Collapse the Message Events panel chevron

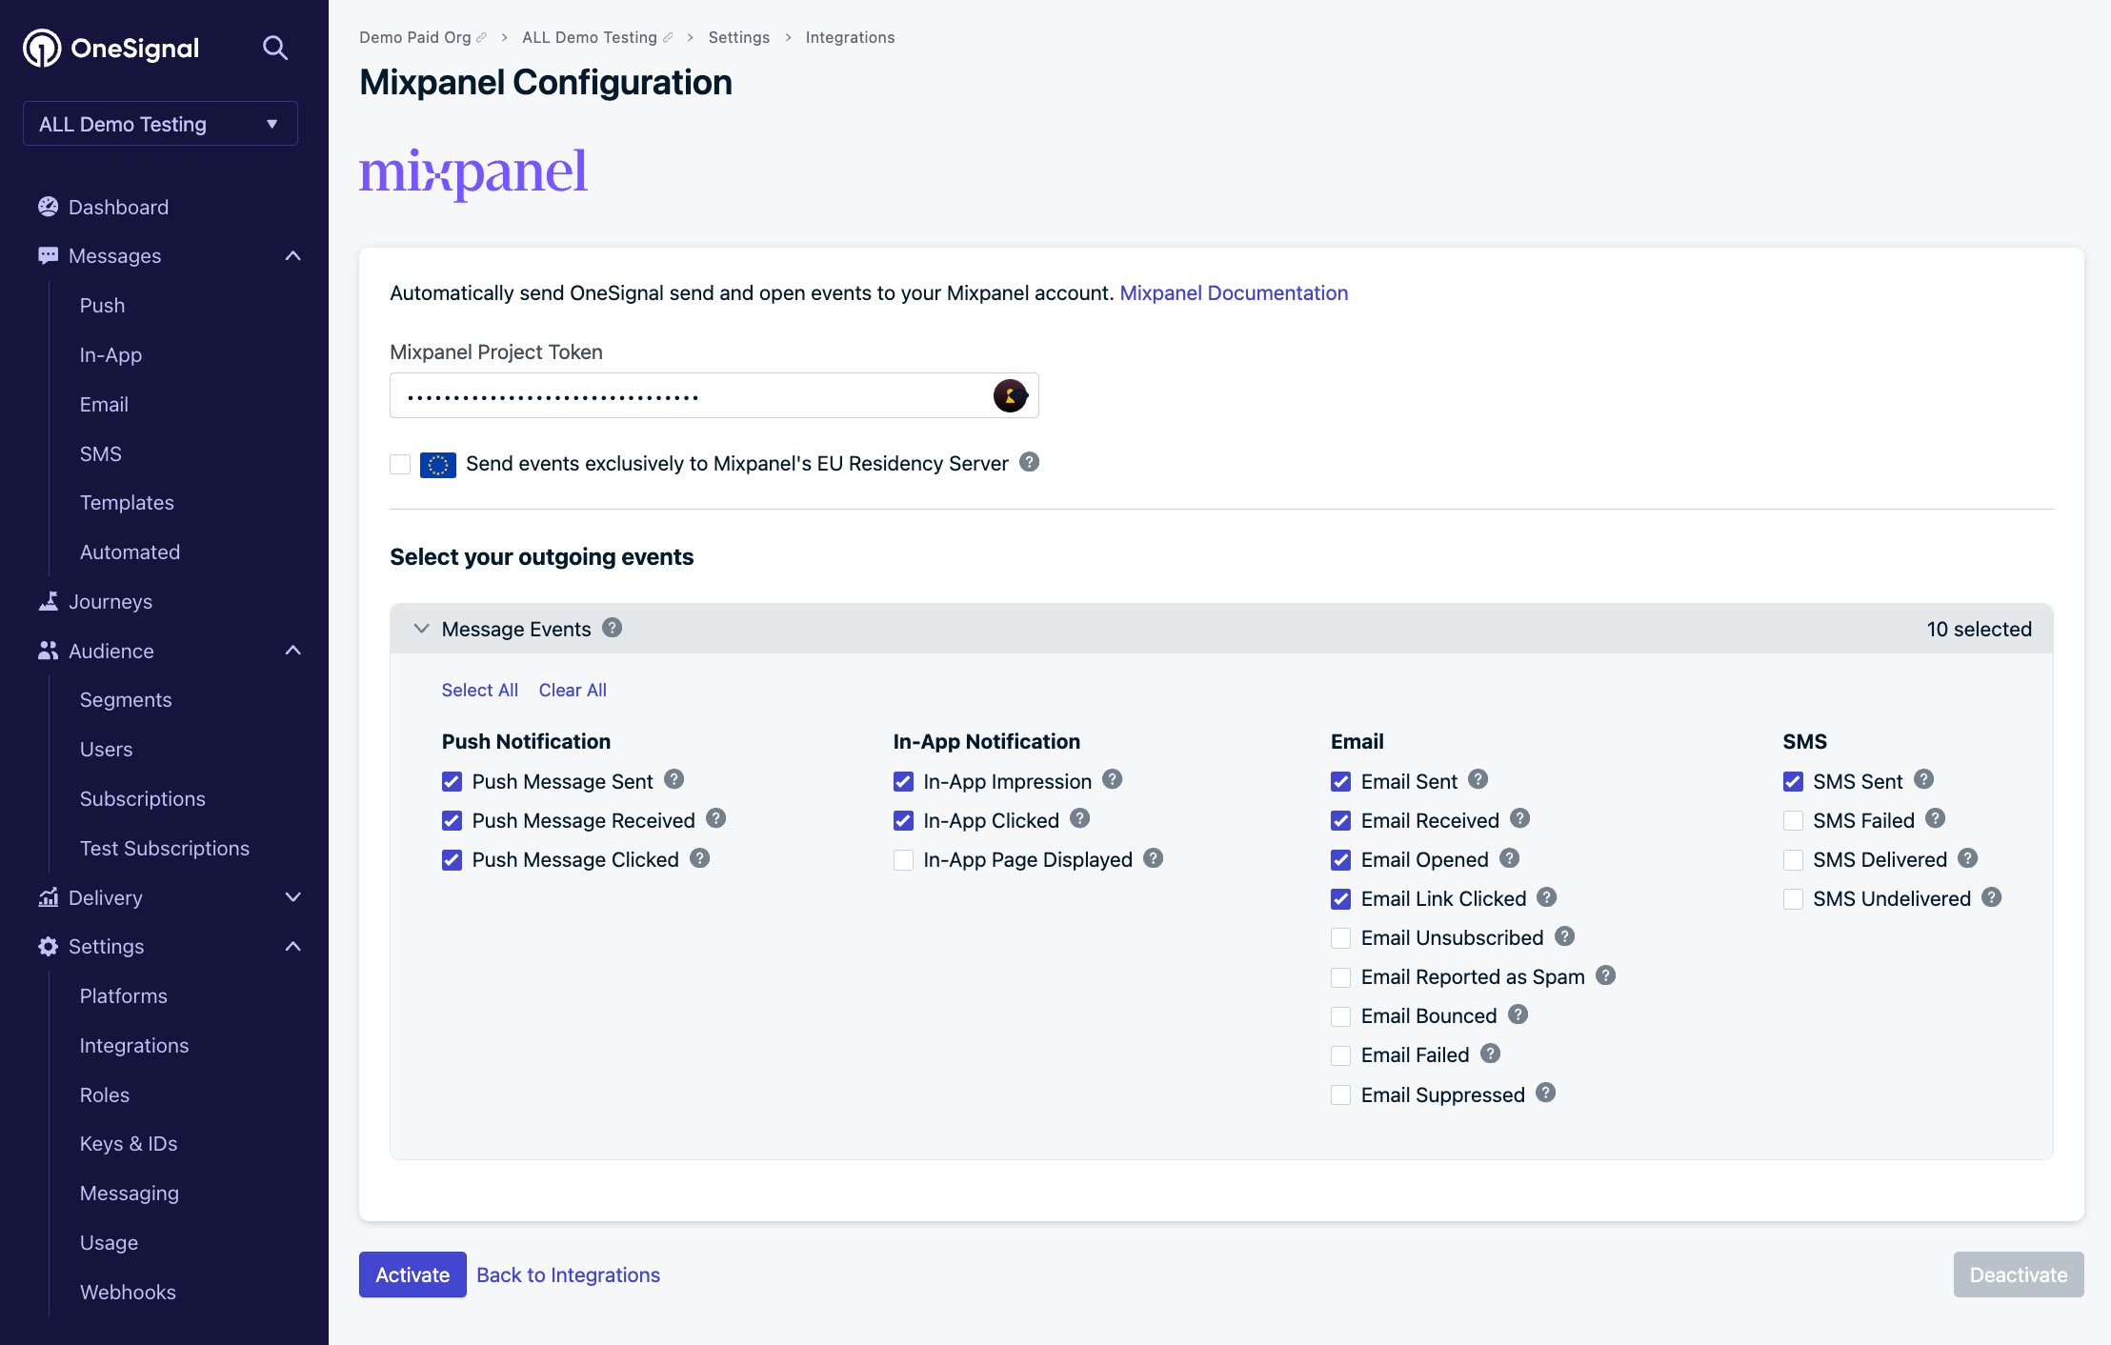421,629
